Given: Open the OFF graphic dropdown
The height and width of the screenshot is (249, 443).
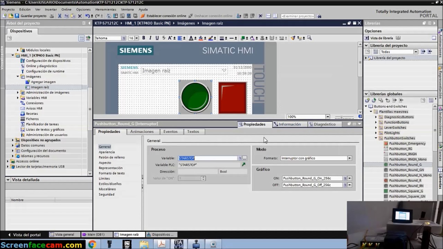Looking at the screenshot, I should point(350,185).
